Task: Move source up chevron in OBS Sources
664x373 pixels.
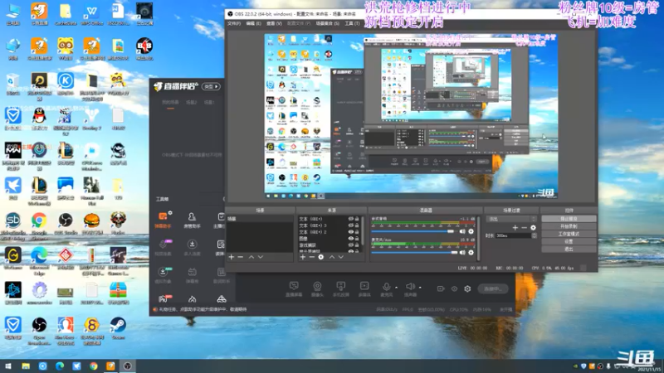Action: (331, 257)
